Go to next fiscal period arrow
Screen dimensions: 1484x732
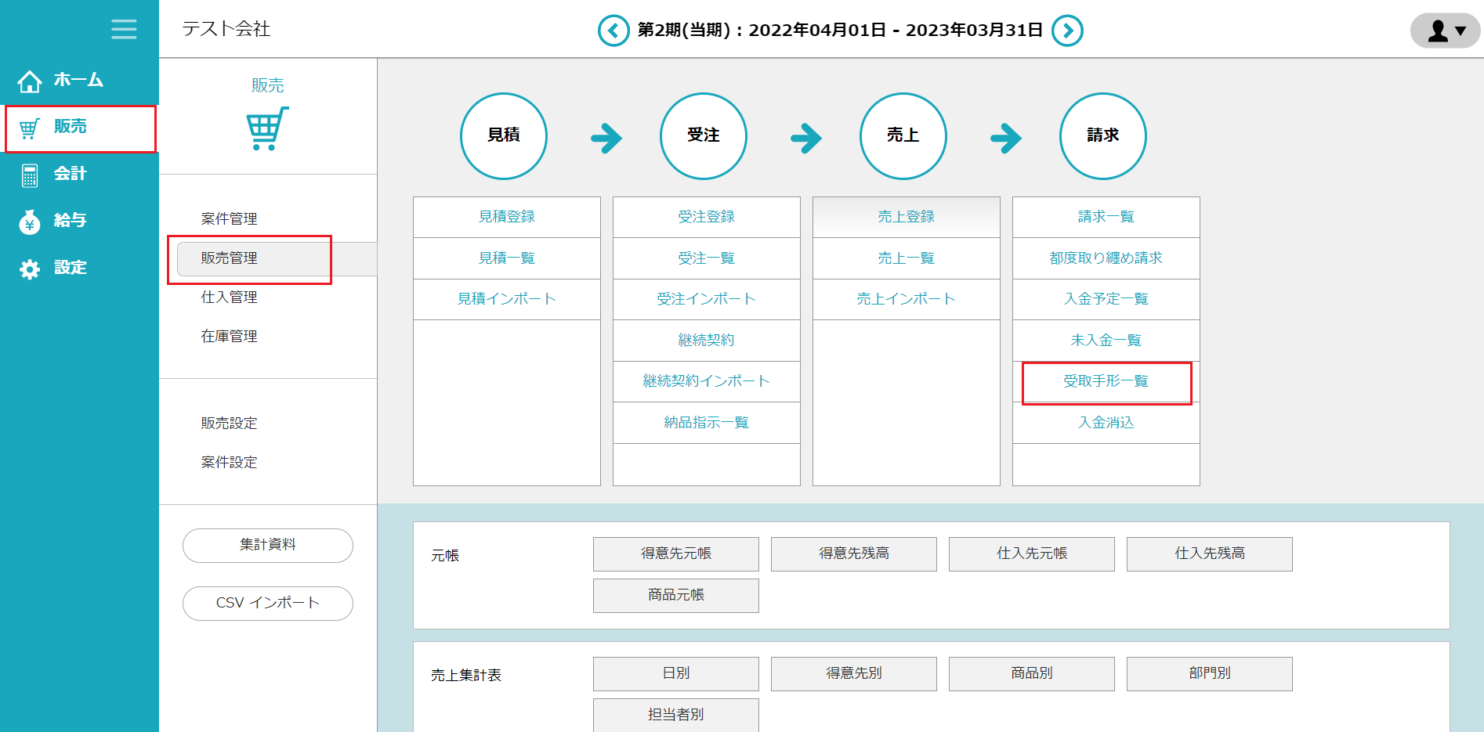(x=1067, y=31)
